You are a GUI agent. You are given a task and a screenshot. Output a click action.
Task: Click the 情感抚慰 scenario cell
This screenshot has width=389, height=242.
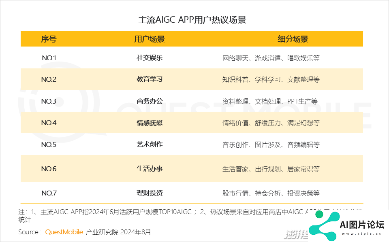(x=150, y=123)
